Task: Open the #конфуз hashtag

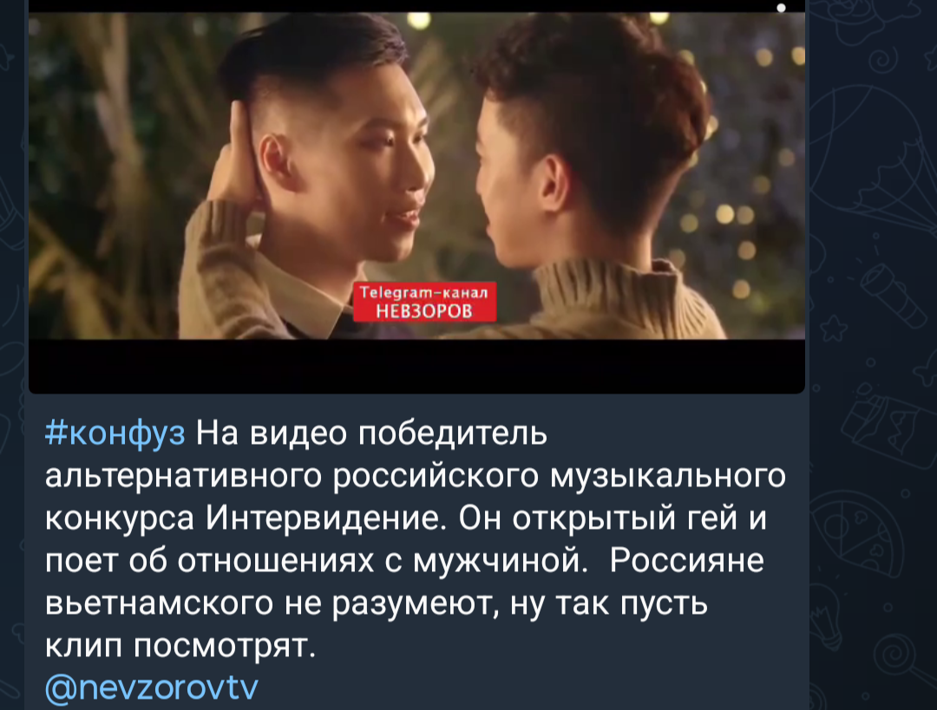Action: (x=115, y=433)
